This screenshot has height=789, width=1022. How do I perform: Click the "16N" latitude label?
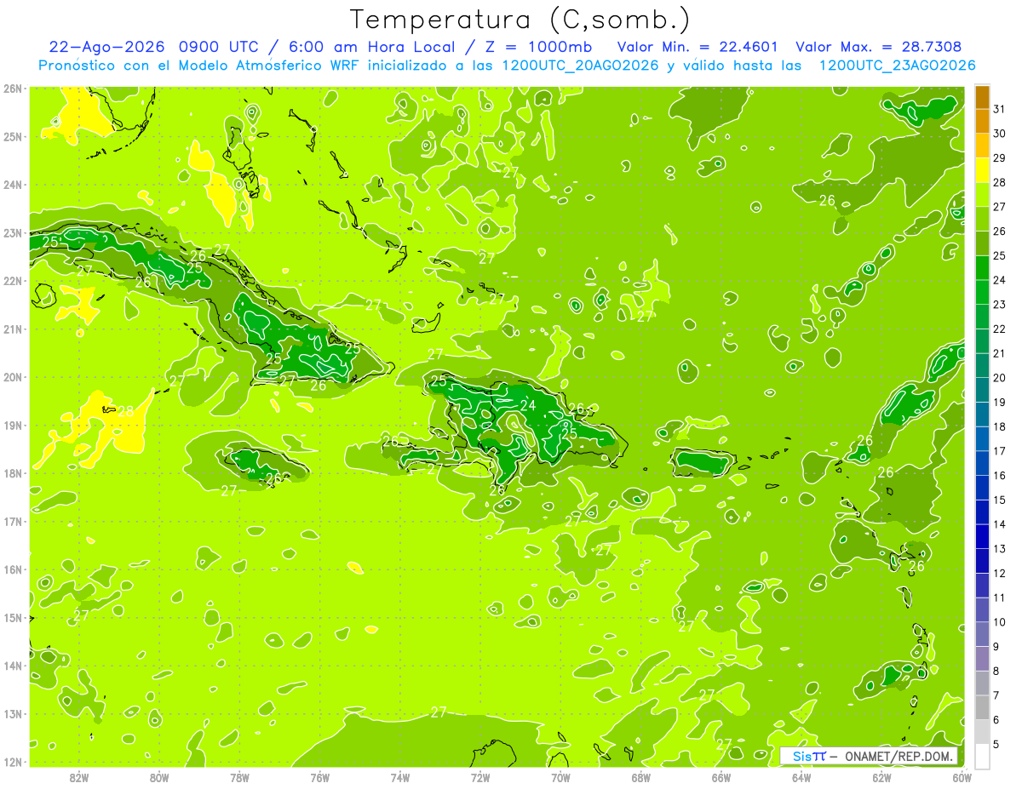pyautogui.click(x=13, y=569)
